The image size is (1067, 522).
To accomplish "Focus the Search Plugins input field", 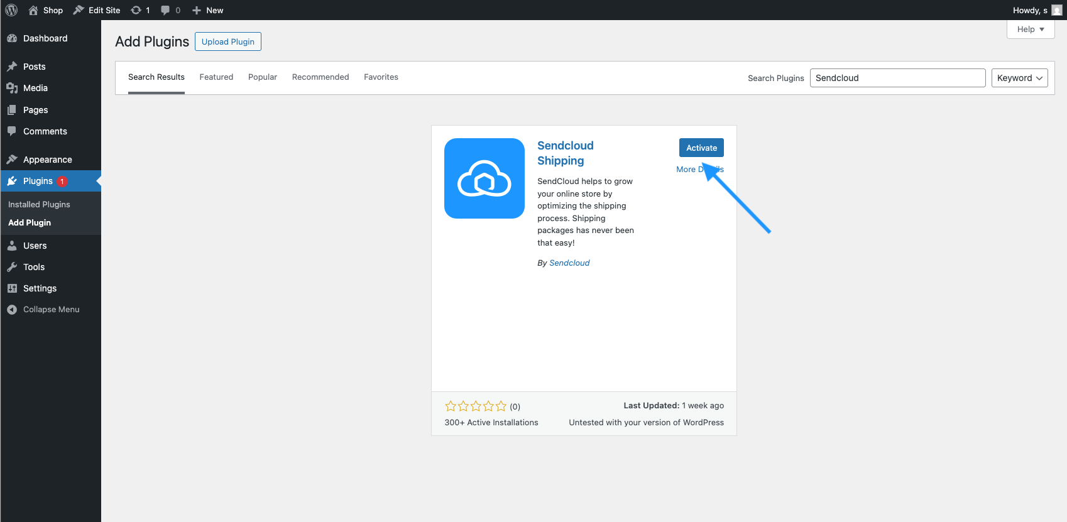I will point(898,78).
